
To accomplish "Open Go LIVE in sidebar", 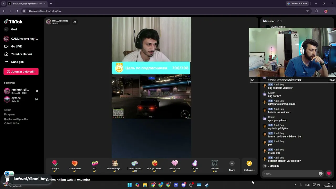I will pos(16,46).
